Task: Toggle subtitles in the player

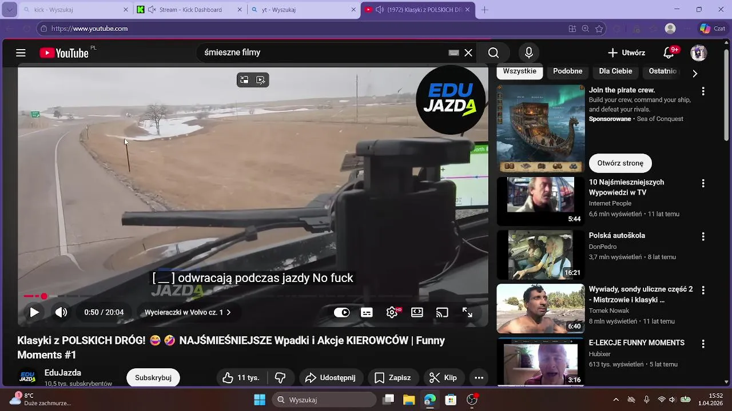Action: [x=367, y=312]
